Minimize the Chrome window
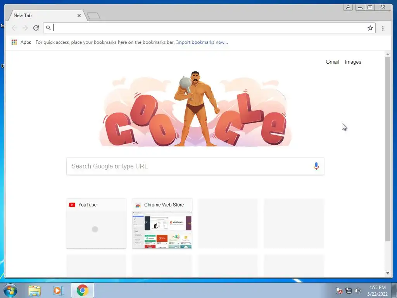397x298 pixels. (x=360, y=7)
